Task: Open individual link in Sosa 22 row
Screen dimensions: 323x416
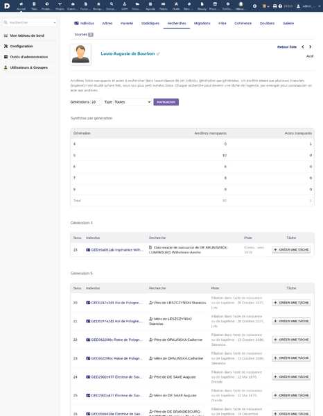Action: coord(114,340)
